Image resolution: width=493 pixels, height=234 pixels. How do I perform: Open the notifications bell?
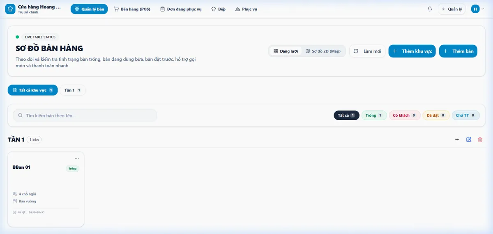coord(430,9)
